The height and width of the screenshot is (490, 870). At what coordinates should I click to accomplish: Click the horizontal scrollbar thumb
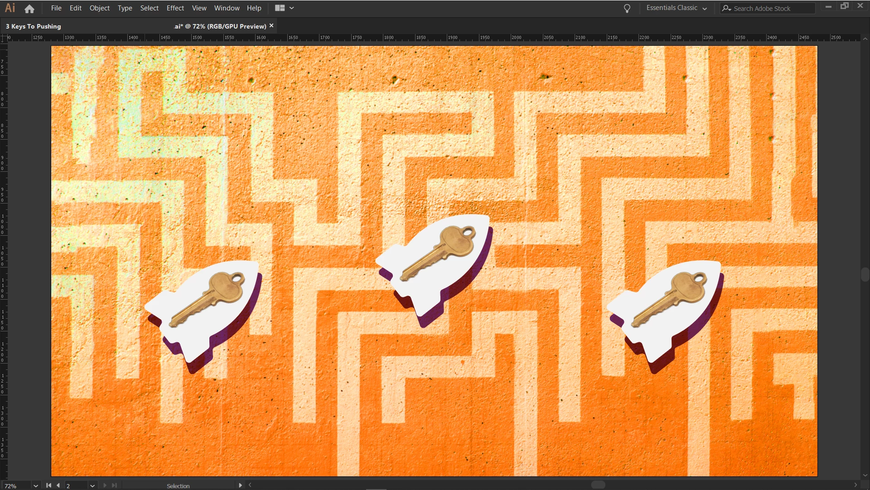point(598,485)
